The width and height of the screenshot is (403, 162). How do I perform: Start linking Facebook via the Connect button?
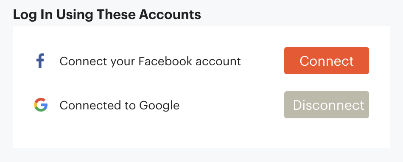326,61
